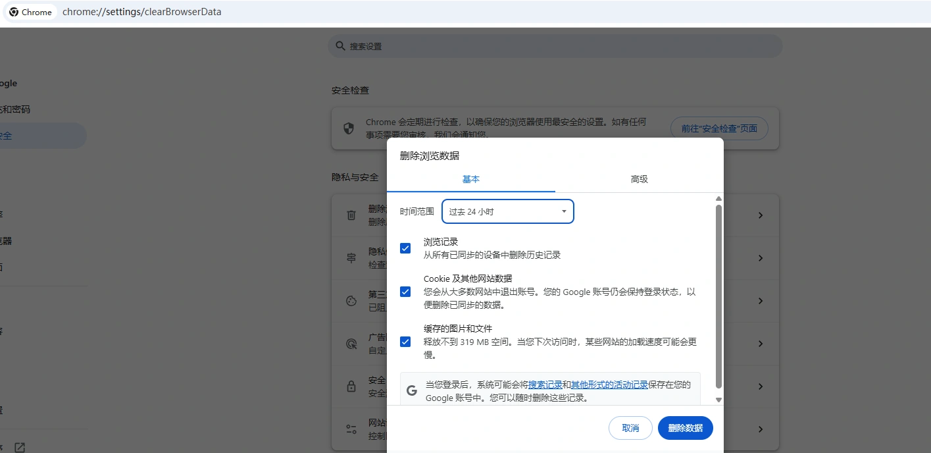Click the magnifier icon in the settings search bar
The image size is (931, 453).
click(x=340, y=46)
